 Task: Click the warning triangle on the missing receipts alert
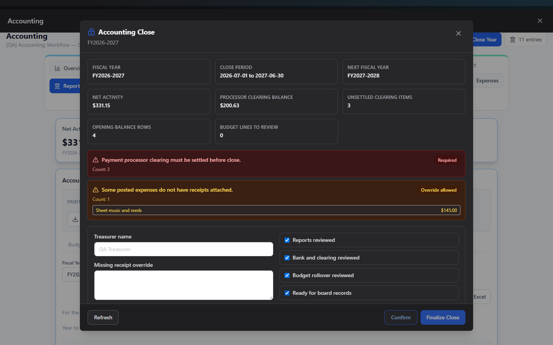96,190
